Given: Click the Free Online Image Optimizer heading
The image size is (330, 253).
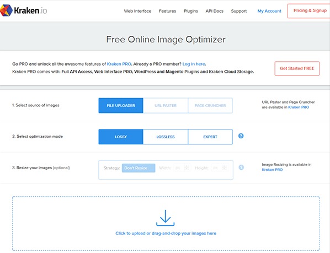Looking at the screenshot, I should 166,39.
